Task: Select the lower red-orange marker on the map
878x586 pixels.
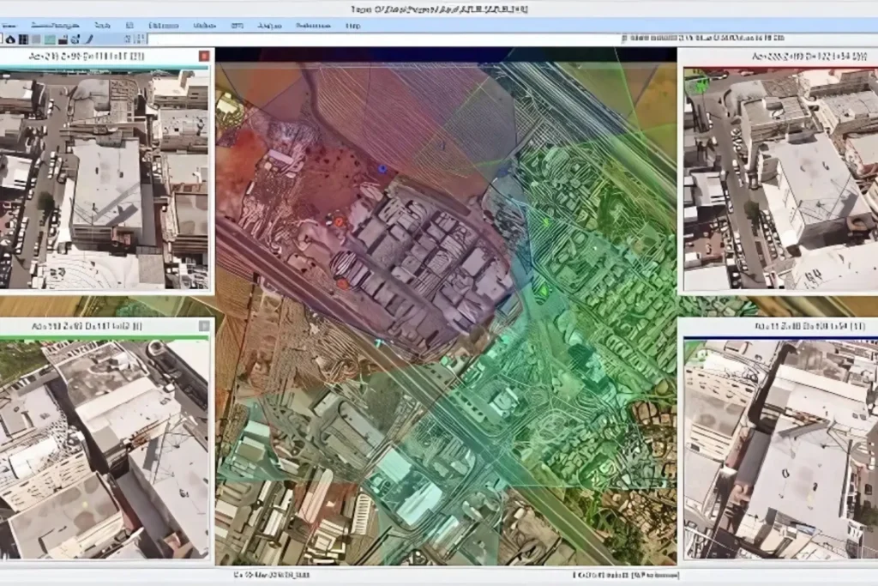Action: tap(341, 282)
